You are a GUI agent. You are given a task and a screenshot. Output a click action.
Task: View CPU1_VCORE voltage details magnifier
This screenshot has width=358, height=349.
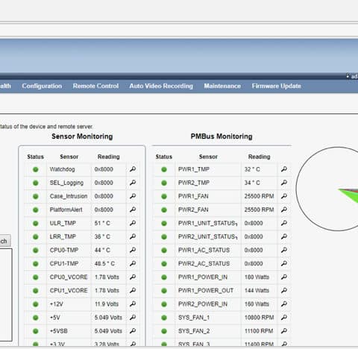[x=133, y=290]
